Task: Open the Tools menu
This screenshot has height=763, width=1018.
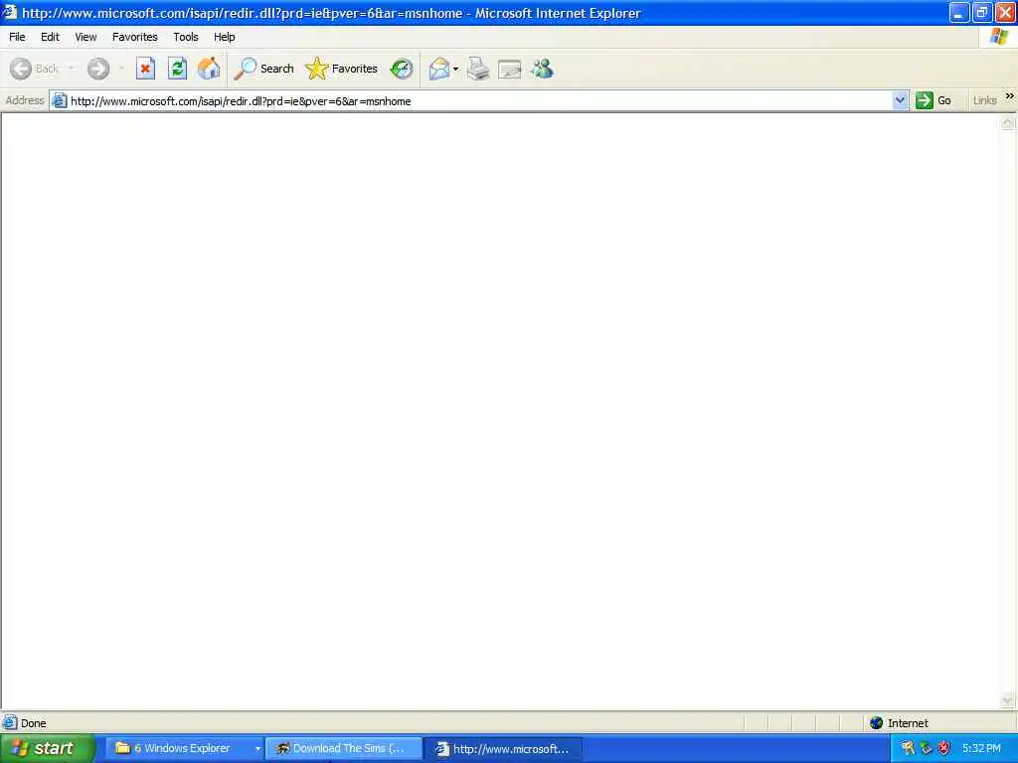Action: (x=186, y=37)
